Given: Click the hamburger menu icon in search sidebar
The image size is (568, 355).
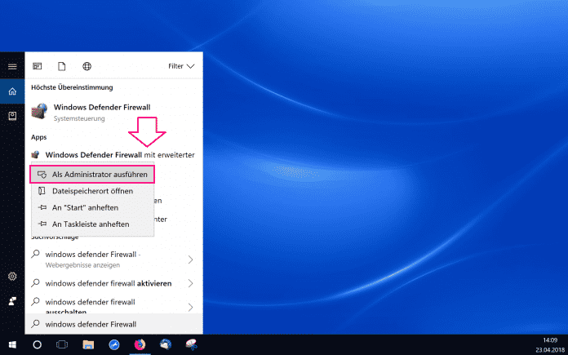Looking at the screenshot, I should [12, 66].
